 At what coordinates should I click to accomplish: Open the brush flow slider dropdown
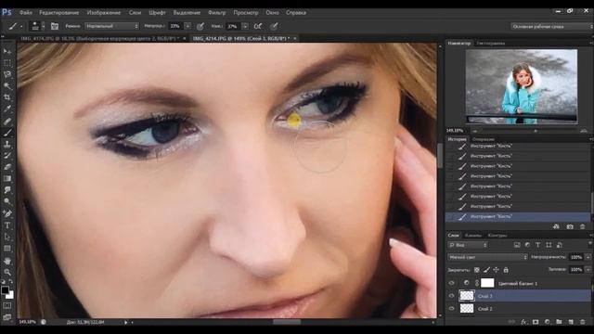(x=245, y=26)
